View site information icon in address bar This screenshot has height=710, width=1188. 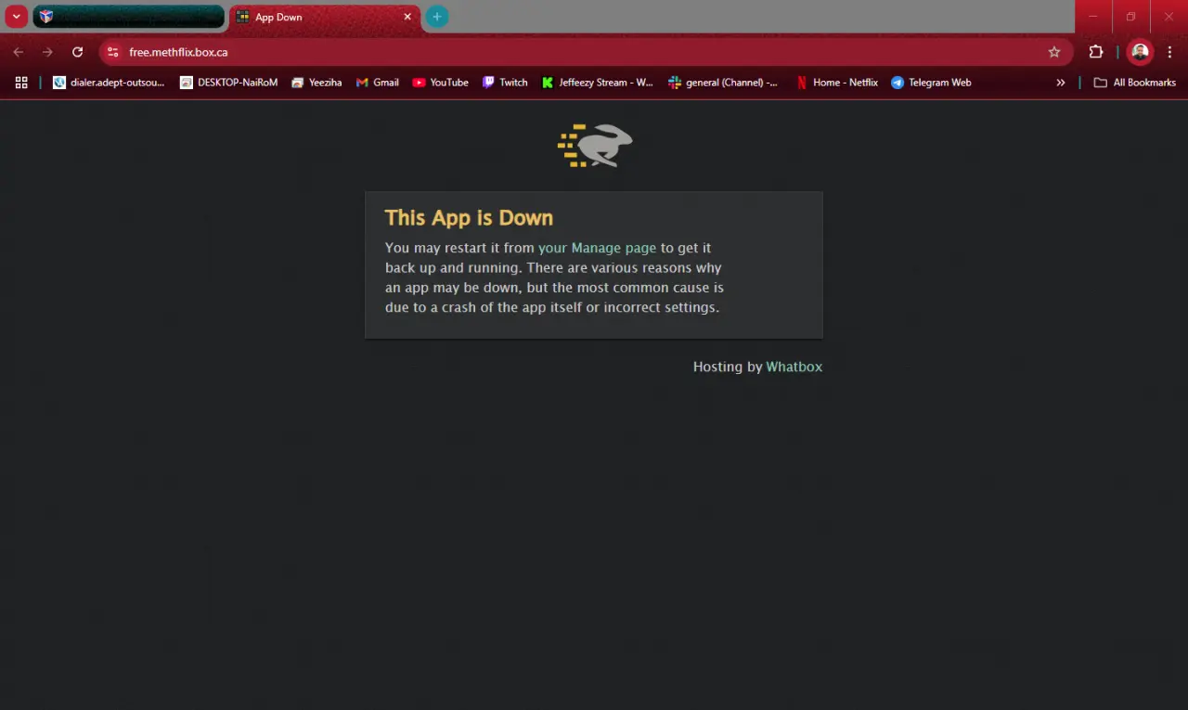pos(112,52)
